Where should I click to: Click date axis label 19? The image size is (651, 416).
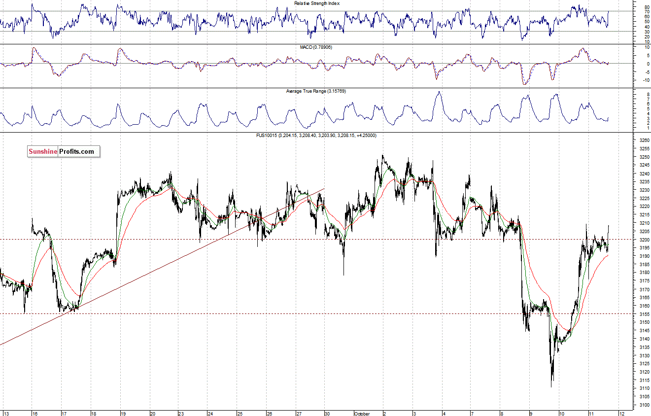click(x=123, y=414)
